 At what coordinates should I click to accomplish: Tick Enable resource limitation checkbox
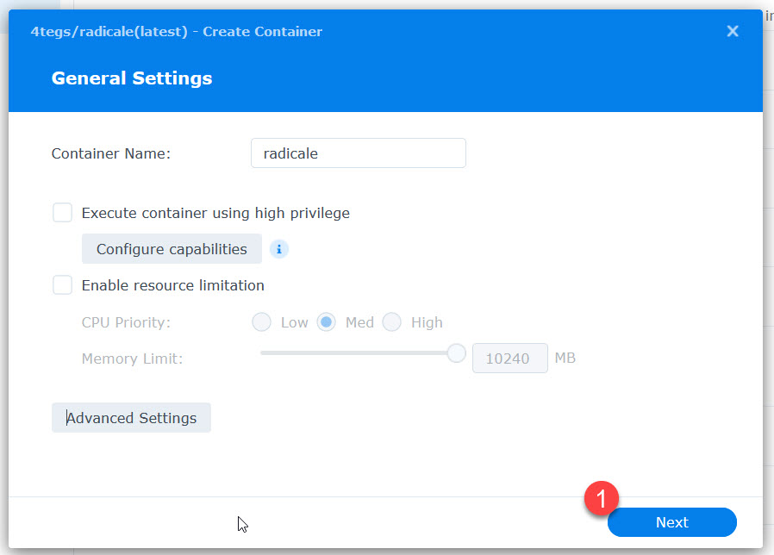[63, 285]
